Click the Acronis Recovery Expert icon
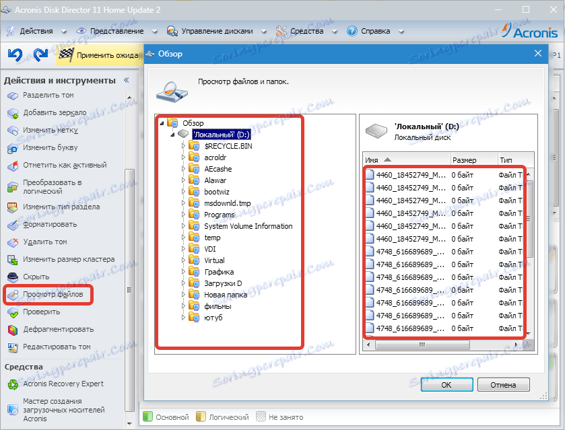 pyautogui.click(x=13, y=385)
